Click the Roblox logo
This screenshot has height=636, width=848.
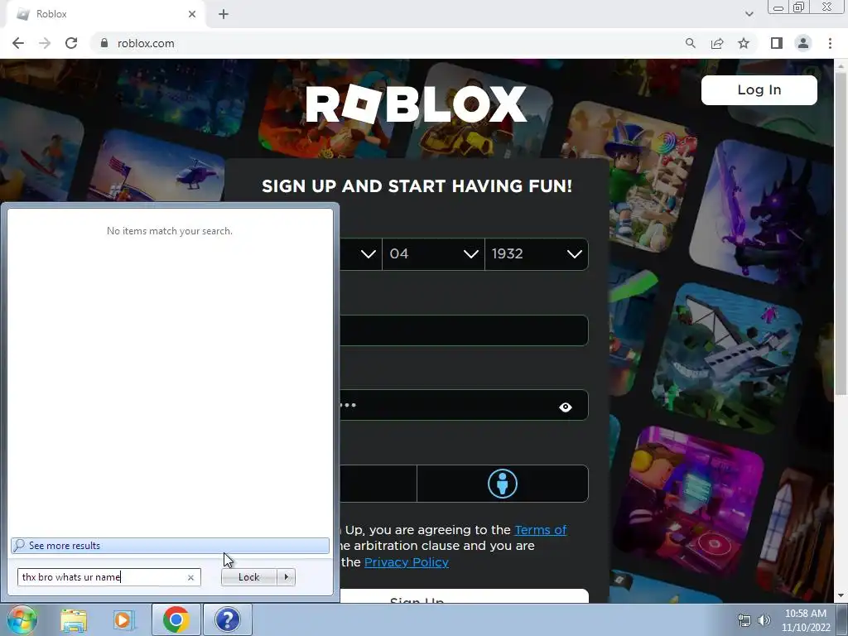(416, 104)
